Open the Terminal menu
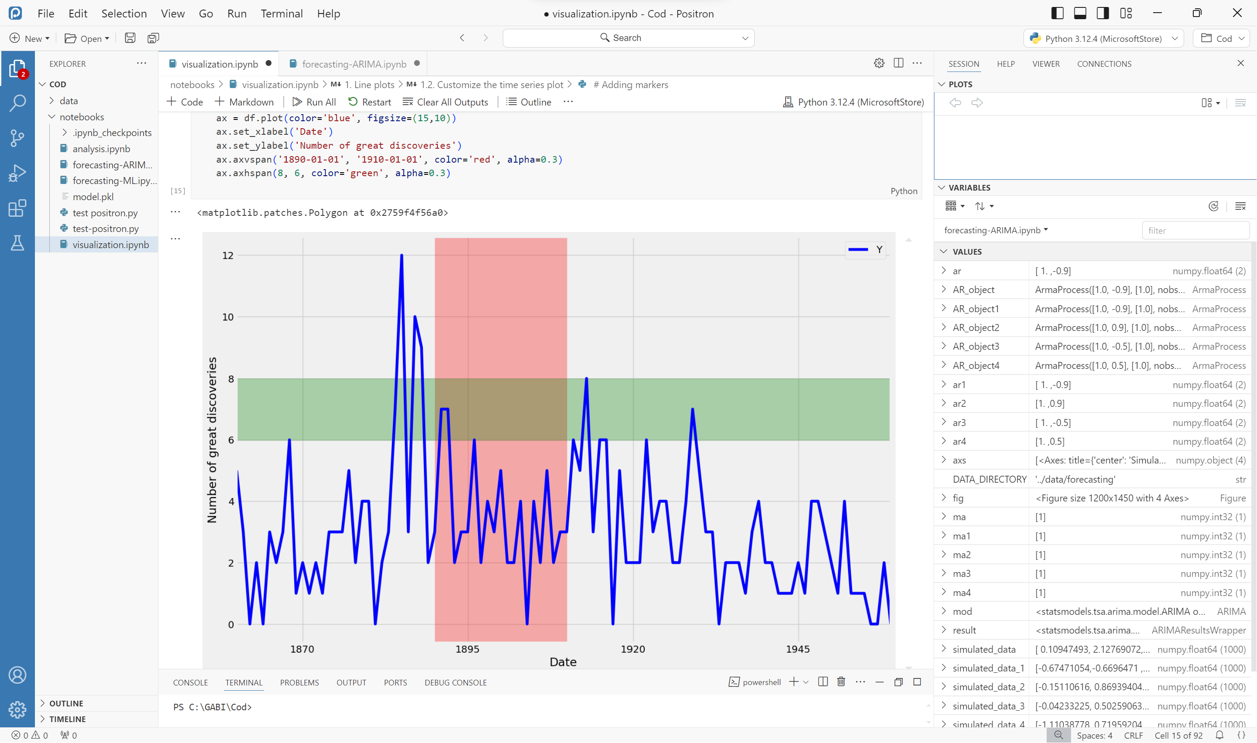1257x743 pixels. 282,14
